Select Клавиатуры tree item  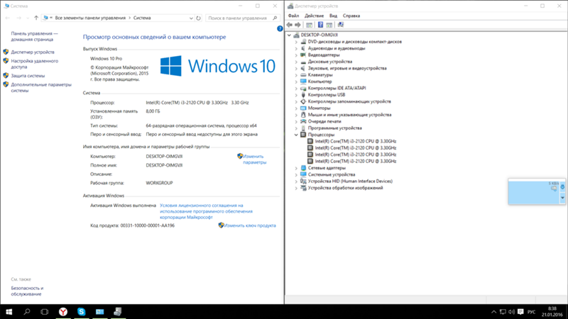pos(320,75)
